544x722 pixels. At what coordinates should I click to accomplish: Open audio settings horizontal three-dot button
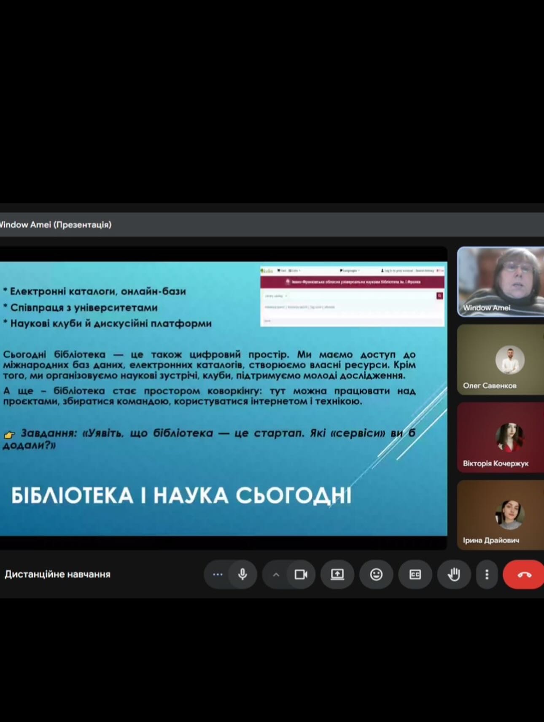coord(218,574)
